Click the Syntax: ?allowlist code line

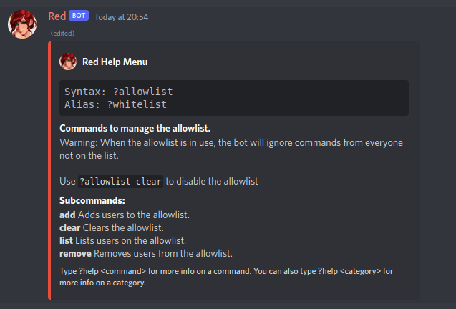(x=119, y=92)
